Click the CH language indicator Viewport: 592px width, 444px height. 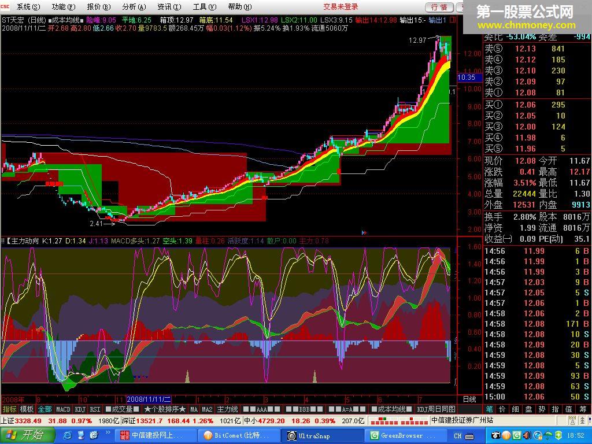pos(458,436)
